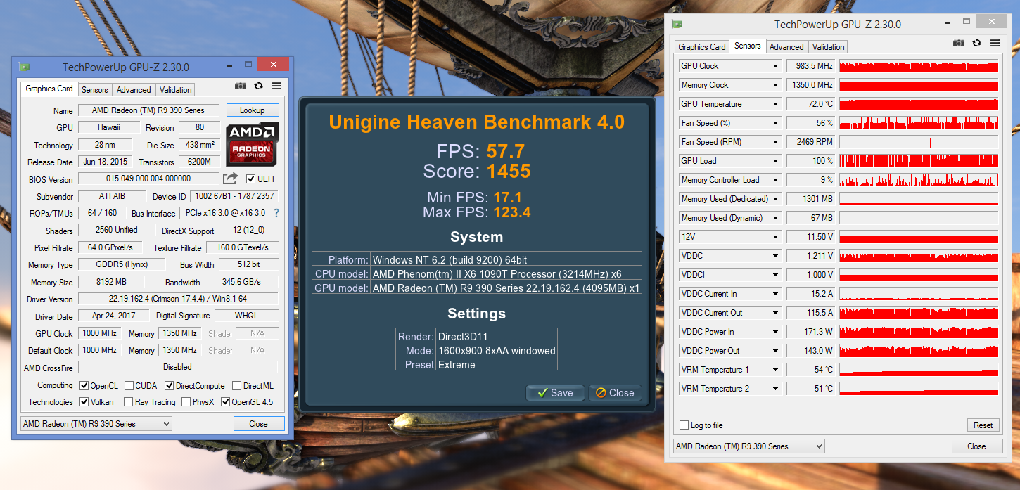Click Close button at bottom of Sensors window
Image resolution: width=1020 pixels, height=490 pixels.
click(976, 446)
